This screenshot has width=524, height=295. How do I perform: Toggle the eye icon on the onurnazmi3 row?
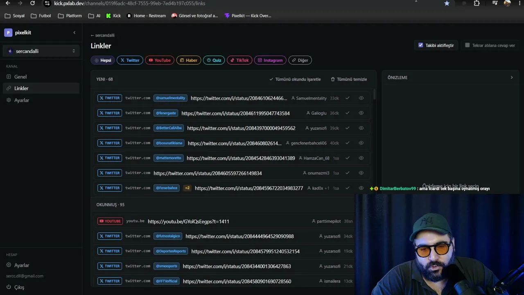tap(361, 173)
